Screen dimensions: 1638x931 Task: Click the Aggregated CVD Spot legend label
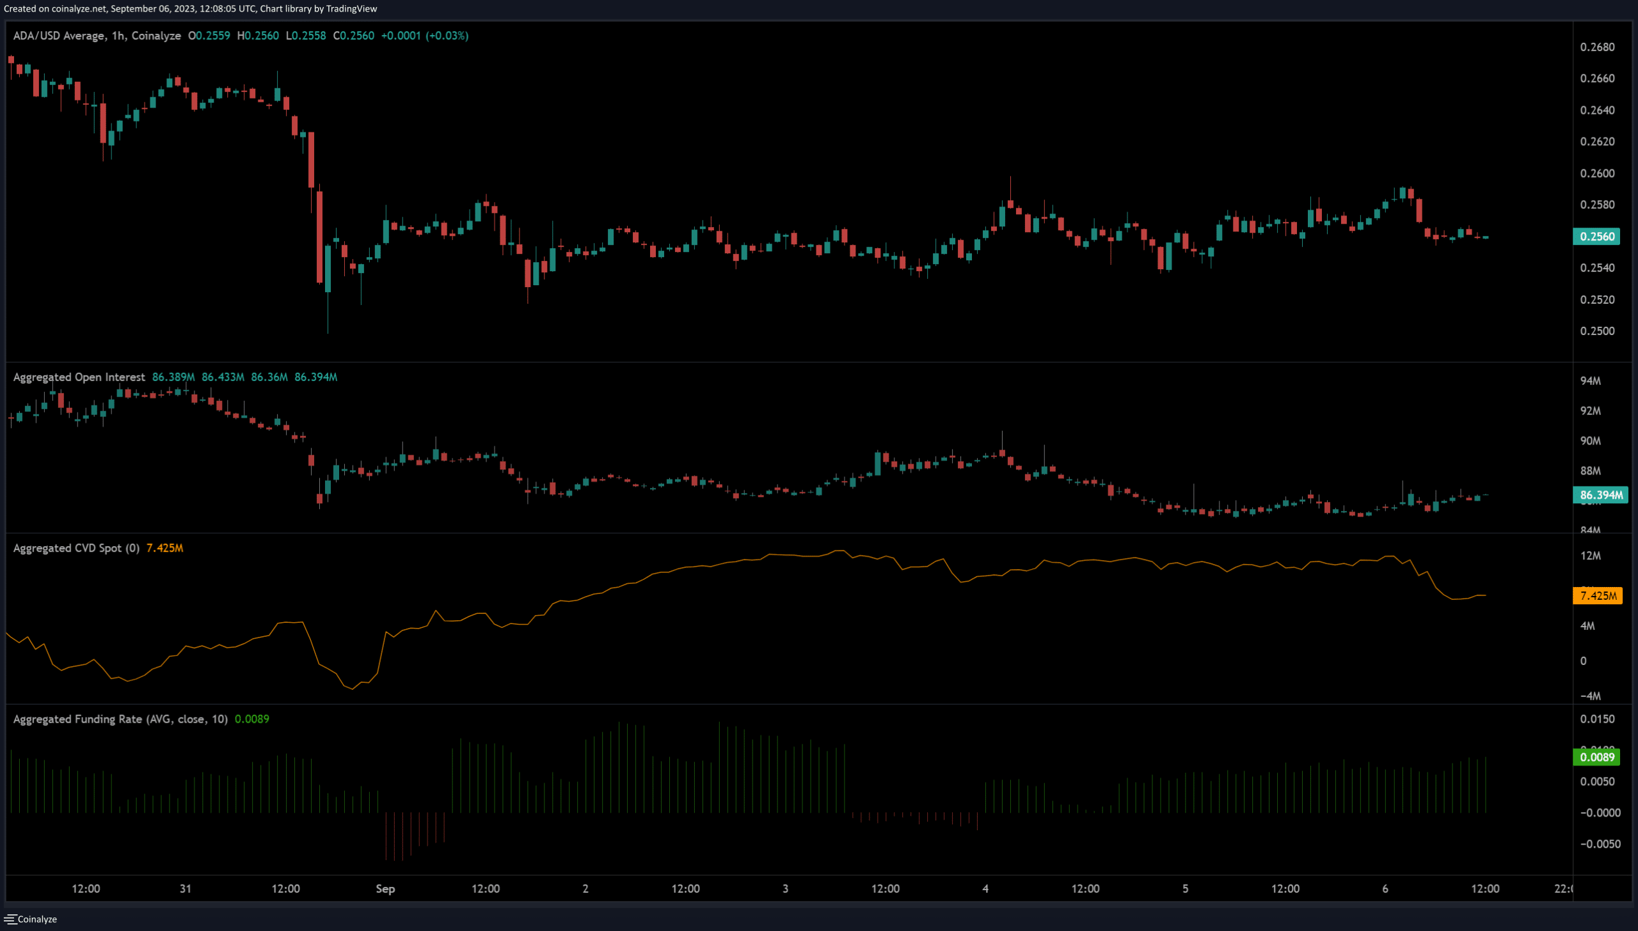tap(76, 548)
